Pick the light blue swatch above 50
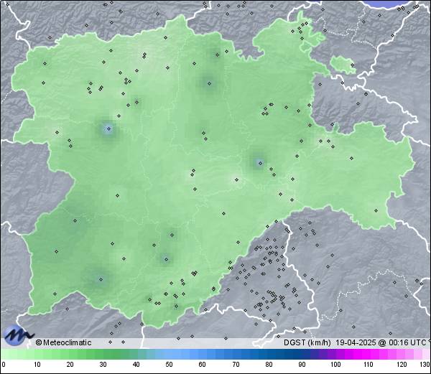Screen dimensions: 431x374 pyautogui.click(x=169, y=354)
